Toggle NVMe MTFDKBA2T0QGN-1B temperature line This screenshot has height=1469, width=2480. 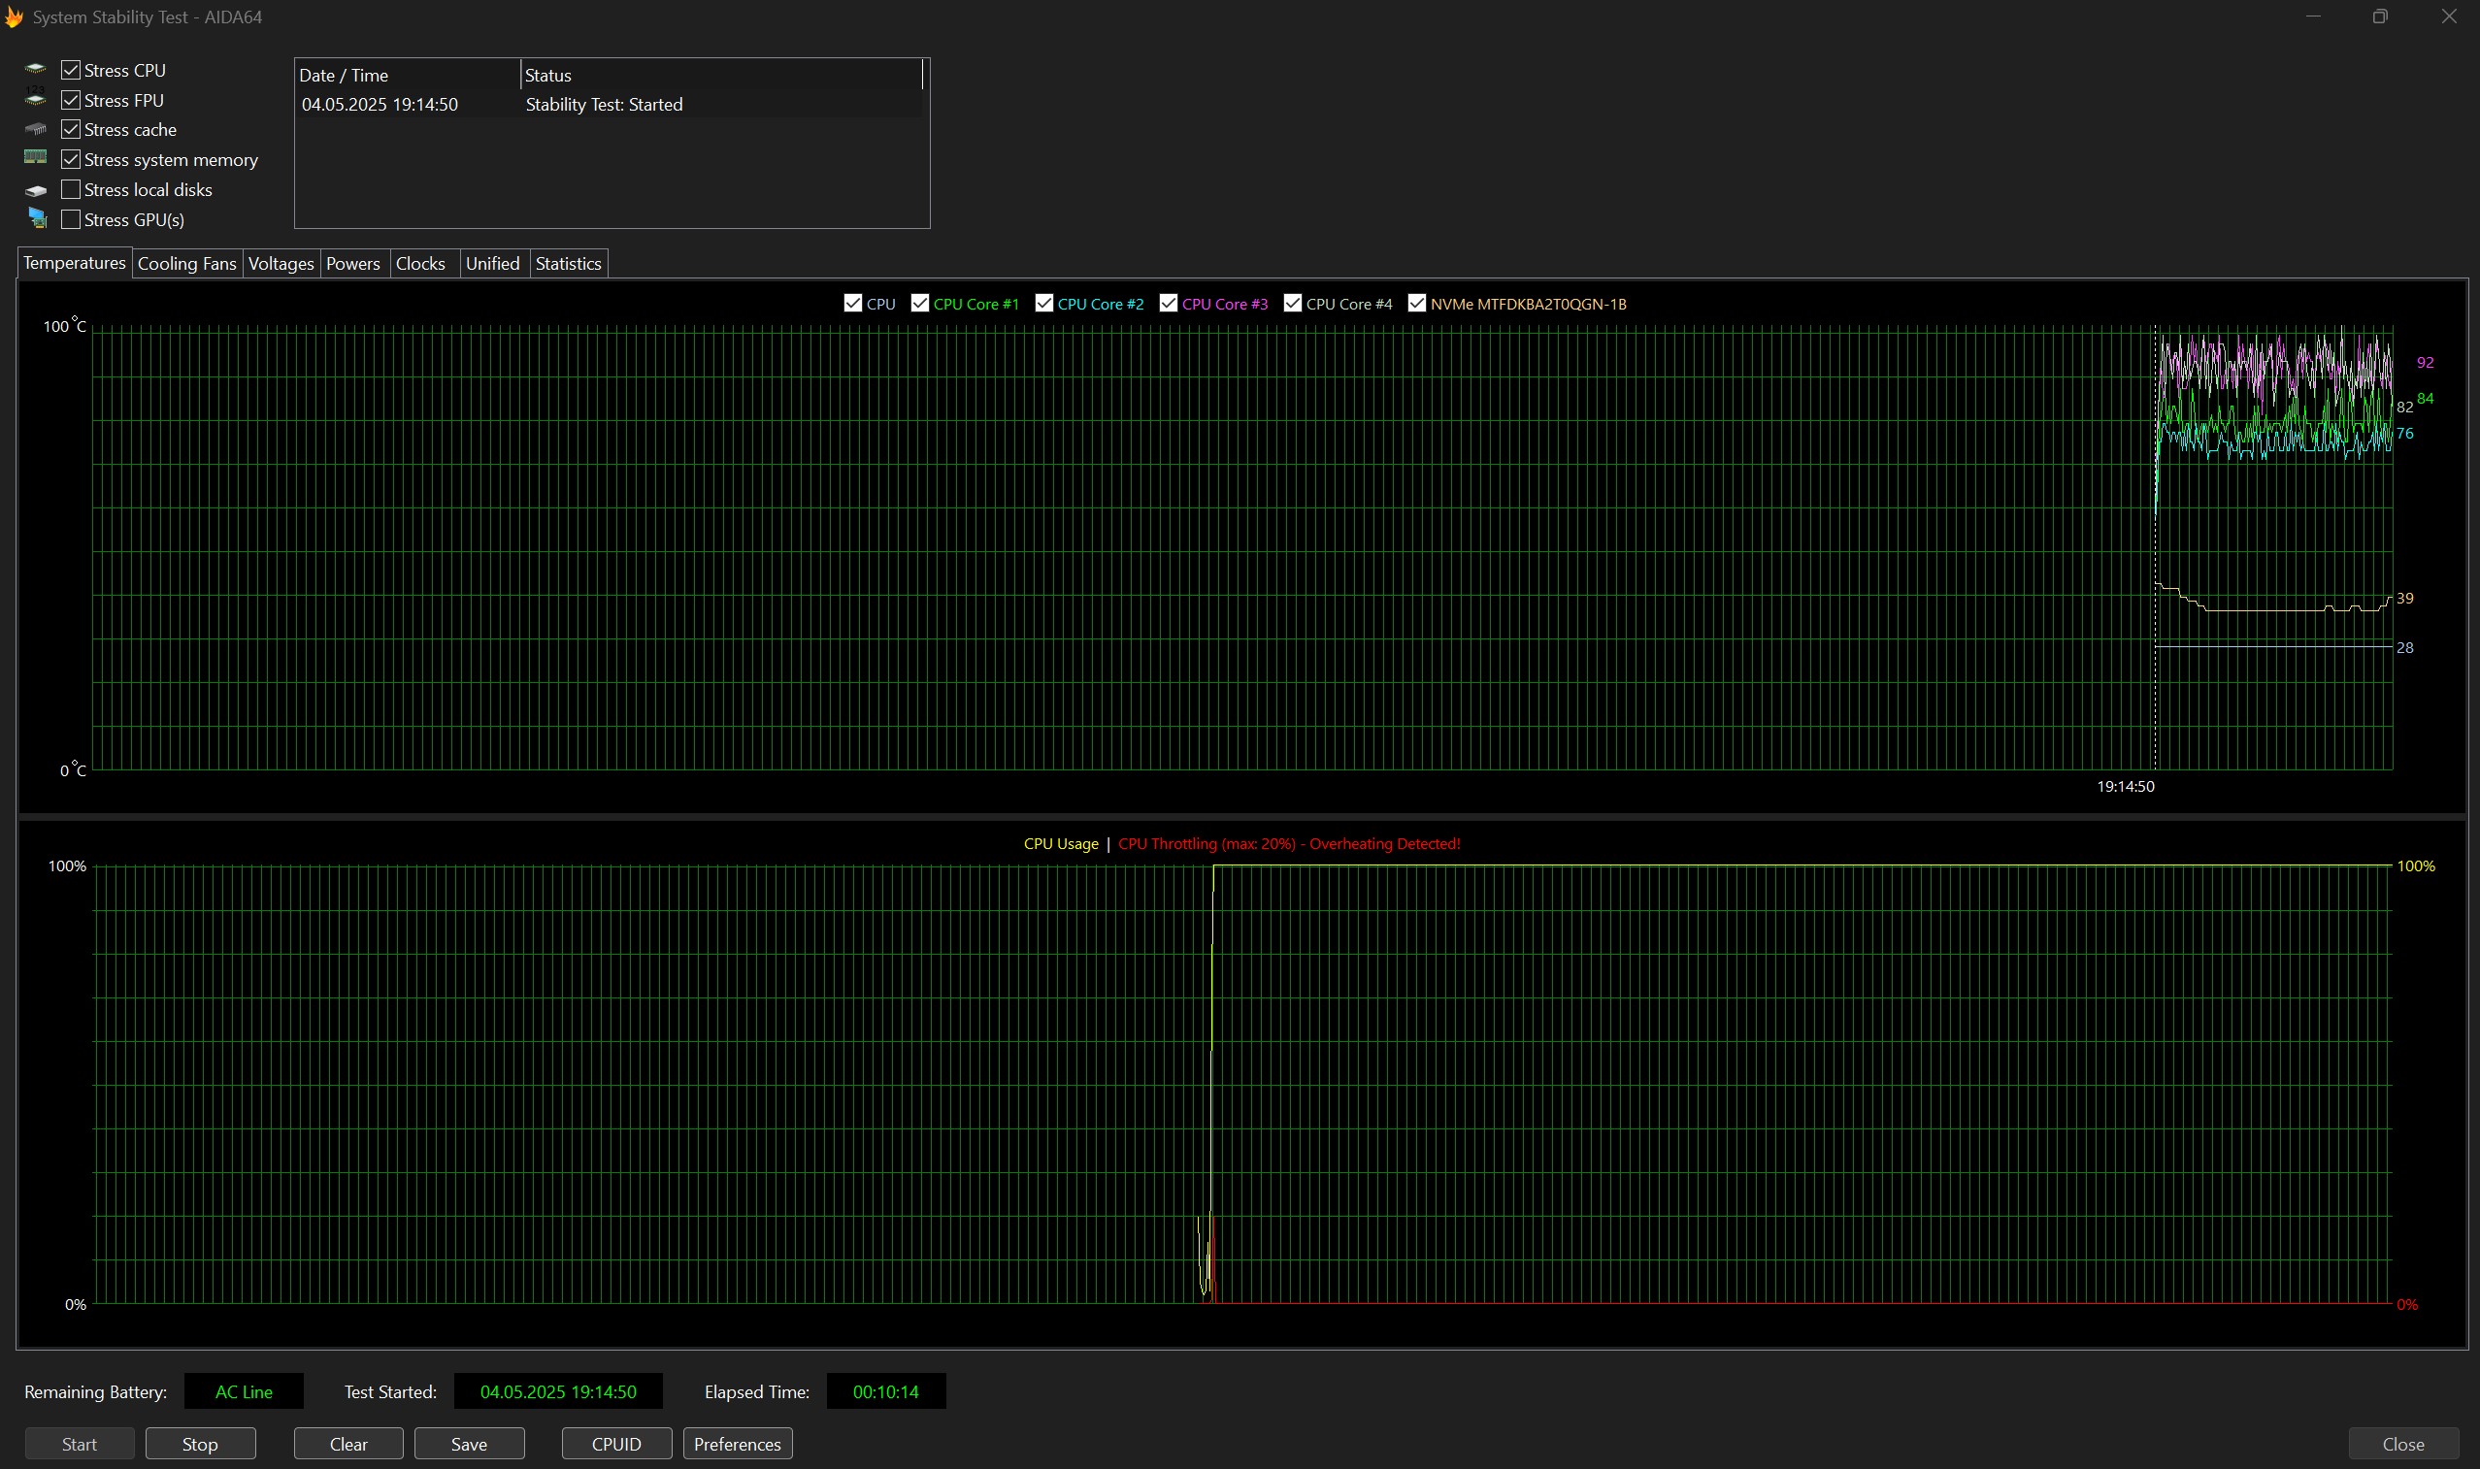[1417, 304]
